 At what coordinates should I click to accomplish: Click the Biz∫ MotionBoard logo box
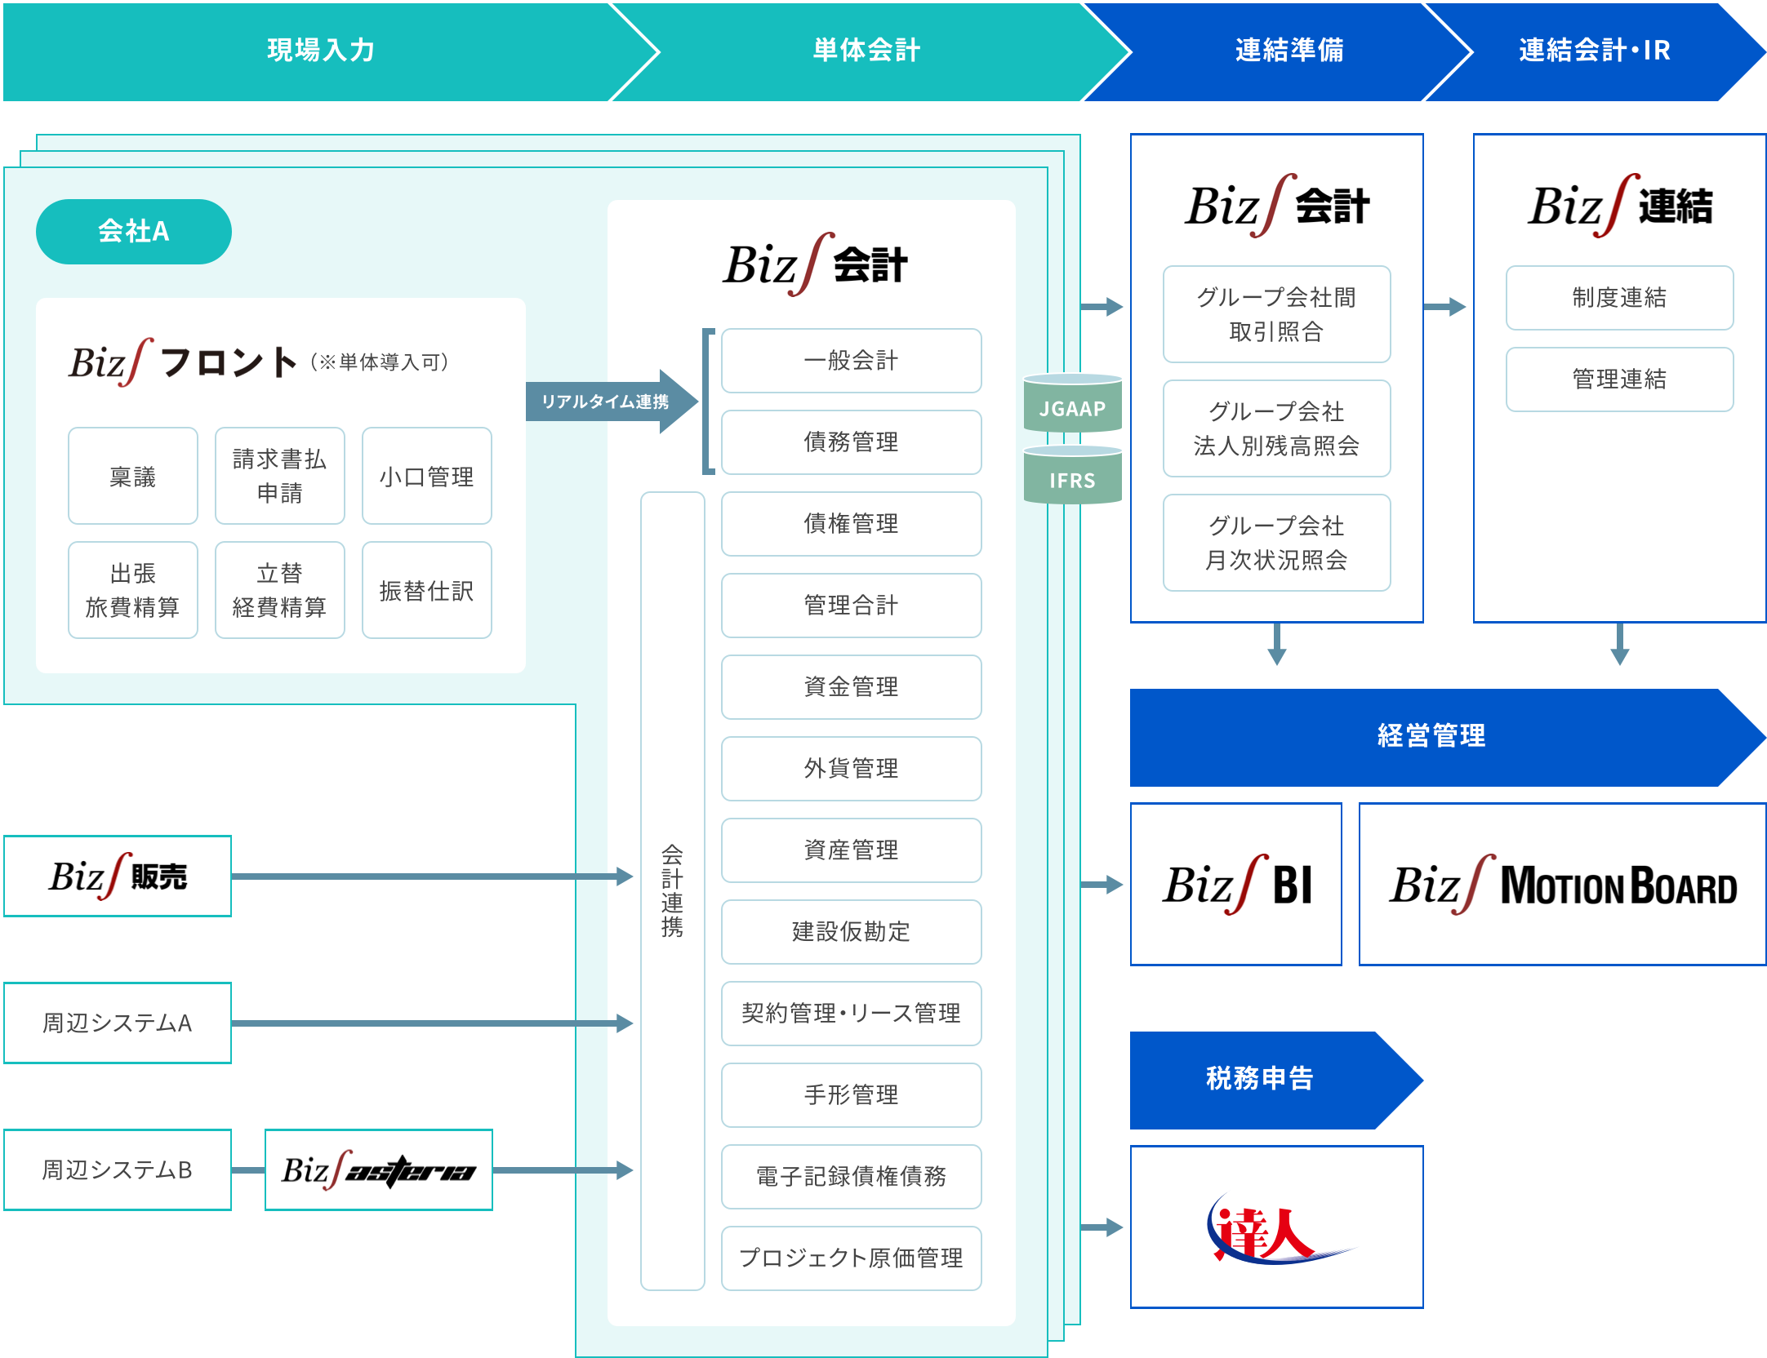[x=1563, y=885]
